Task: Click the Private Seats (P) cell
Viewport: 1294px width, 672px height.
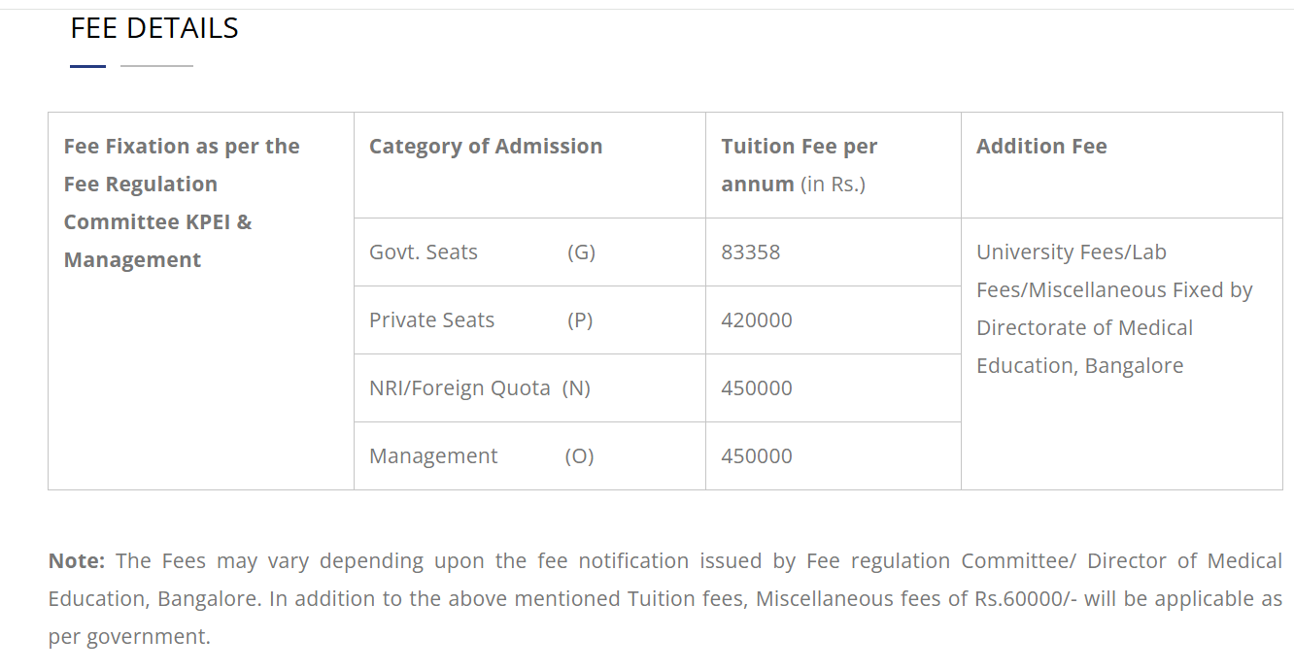Action: [x=481, y=320]
